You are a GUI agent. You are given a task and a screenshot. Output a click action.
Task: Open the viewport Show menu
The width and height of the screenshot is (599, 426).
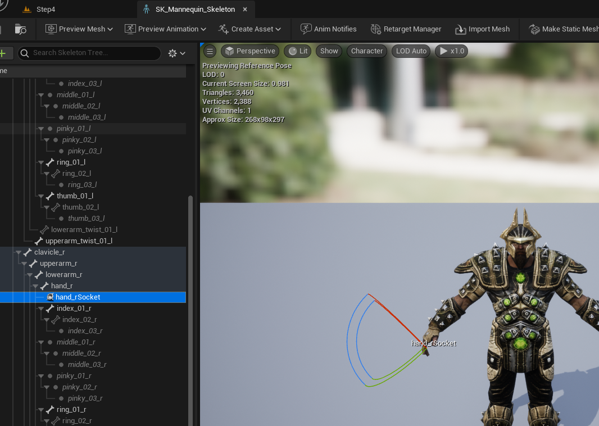[329, 51]
